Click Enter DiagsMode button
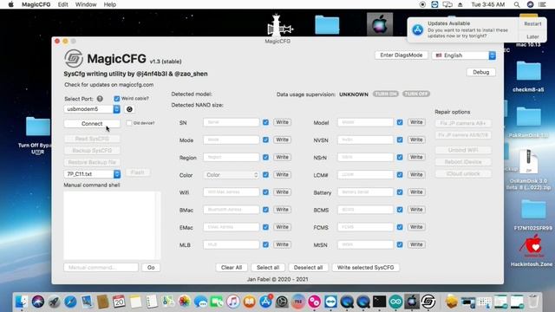555x312 pixels. tap(401, 55)
